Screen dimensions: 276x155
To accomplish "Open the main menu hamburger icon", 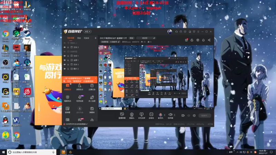I will pos(198,32).
